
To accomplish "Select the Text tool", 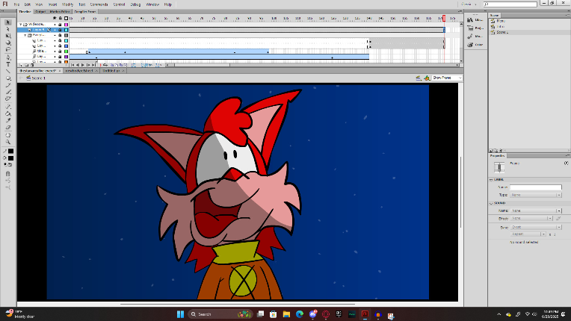I will [x=7, y=64].
